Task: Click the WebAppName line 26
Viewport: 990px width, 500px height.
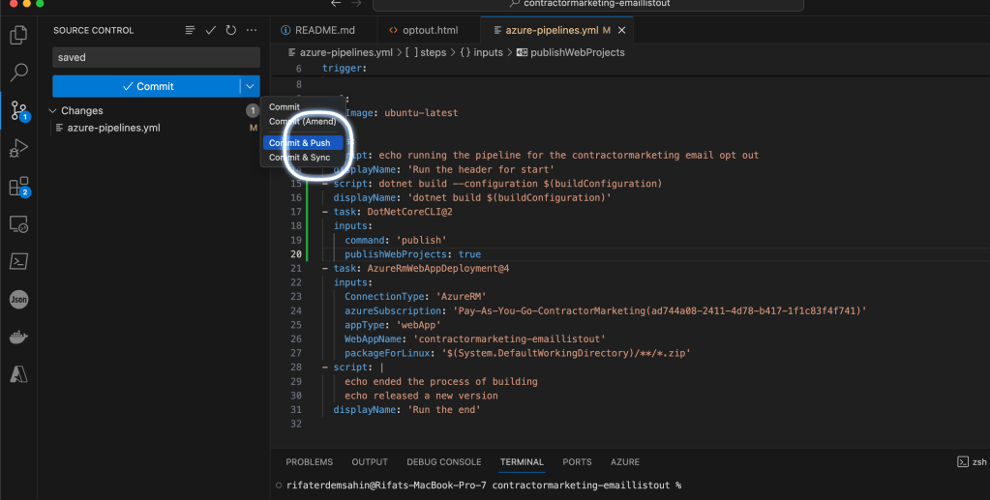Action: tap(475, 339)
